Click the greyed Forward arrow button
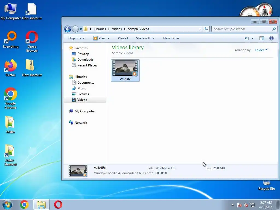280x210 pixels. pos(75,29)
